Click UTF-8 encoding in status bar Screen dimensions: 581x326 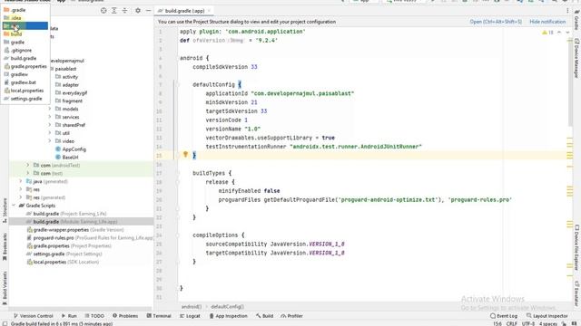[x=527, y=324]
